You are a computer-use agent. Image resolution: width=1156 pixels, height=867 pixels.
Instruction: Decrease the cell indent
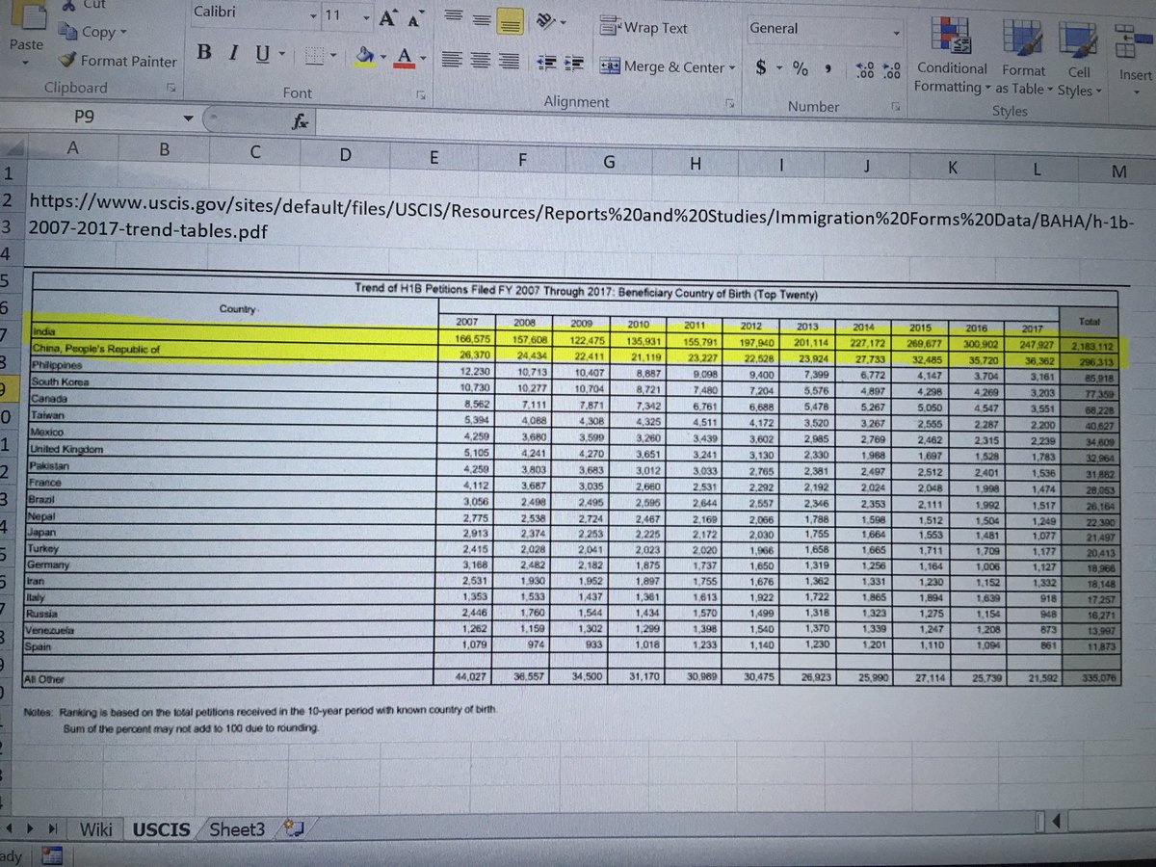[547, 63]
